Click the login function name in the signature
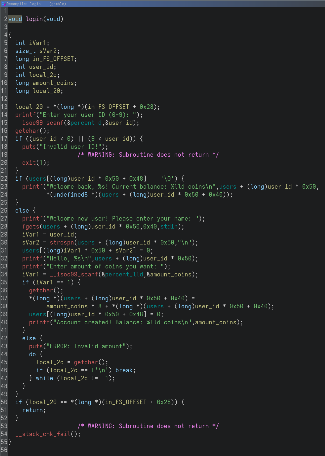The width and height of the screenshot is (325, 456). pyautogui.click(x=34, y=19)
